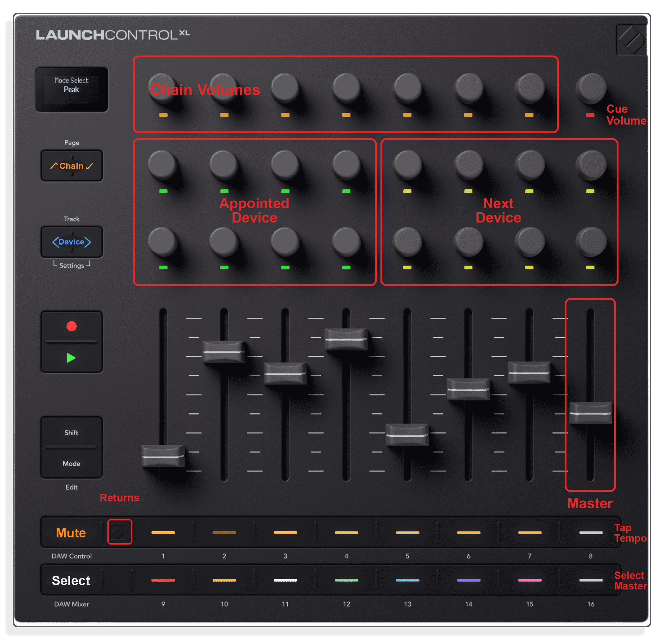
Task: Click white select button 11
Action: 285,580
